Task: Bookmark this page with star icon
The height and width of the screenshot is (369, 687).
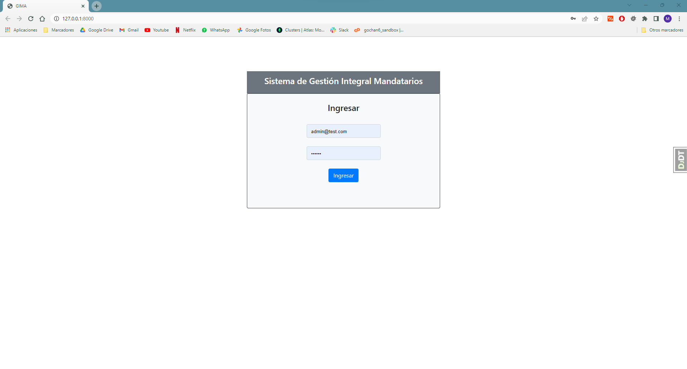Action: click(x=596, y=19)
